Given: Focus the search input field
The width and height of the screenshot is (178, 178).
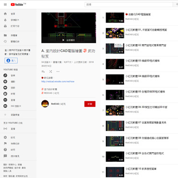Looking at the screenshot, I should pos(129,4).
